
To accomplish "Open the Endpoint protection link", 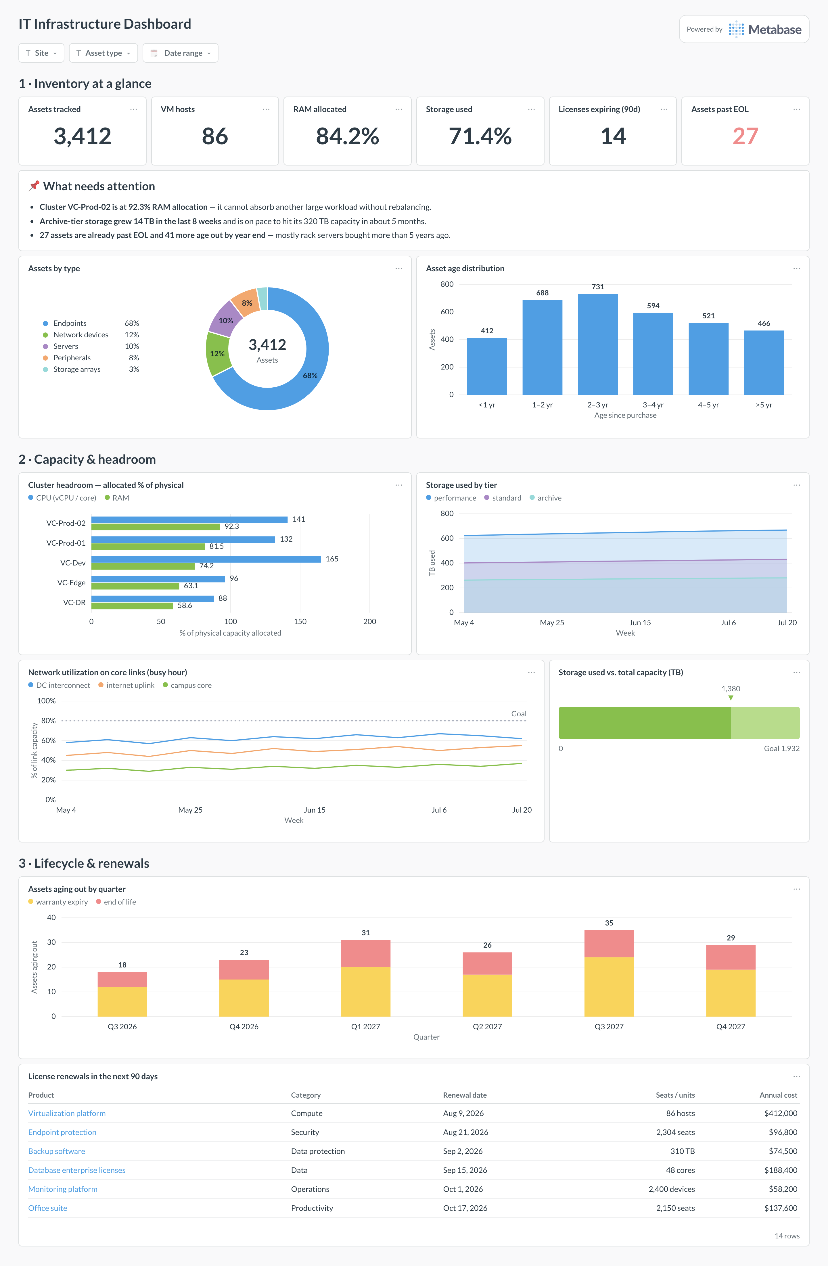I will 62,1132.
